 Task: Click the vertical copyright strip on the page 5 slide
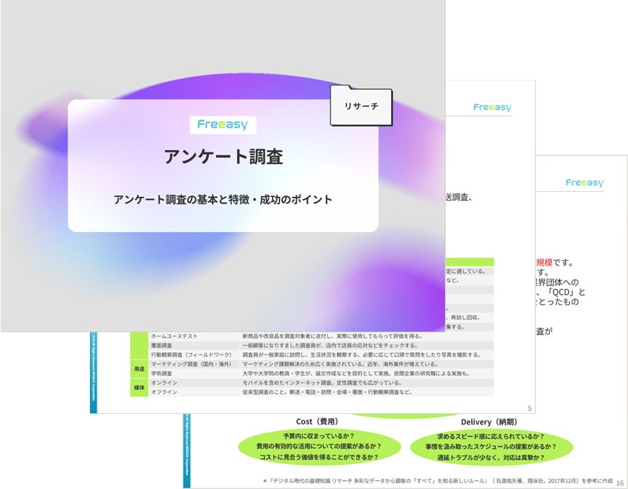pos(94,372)
